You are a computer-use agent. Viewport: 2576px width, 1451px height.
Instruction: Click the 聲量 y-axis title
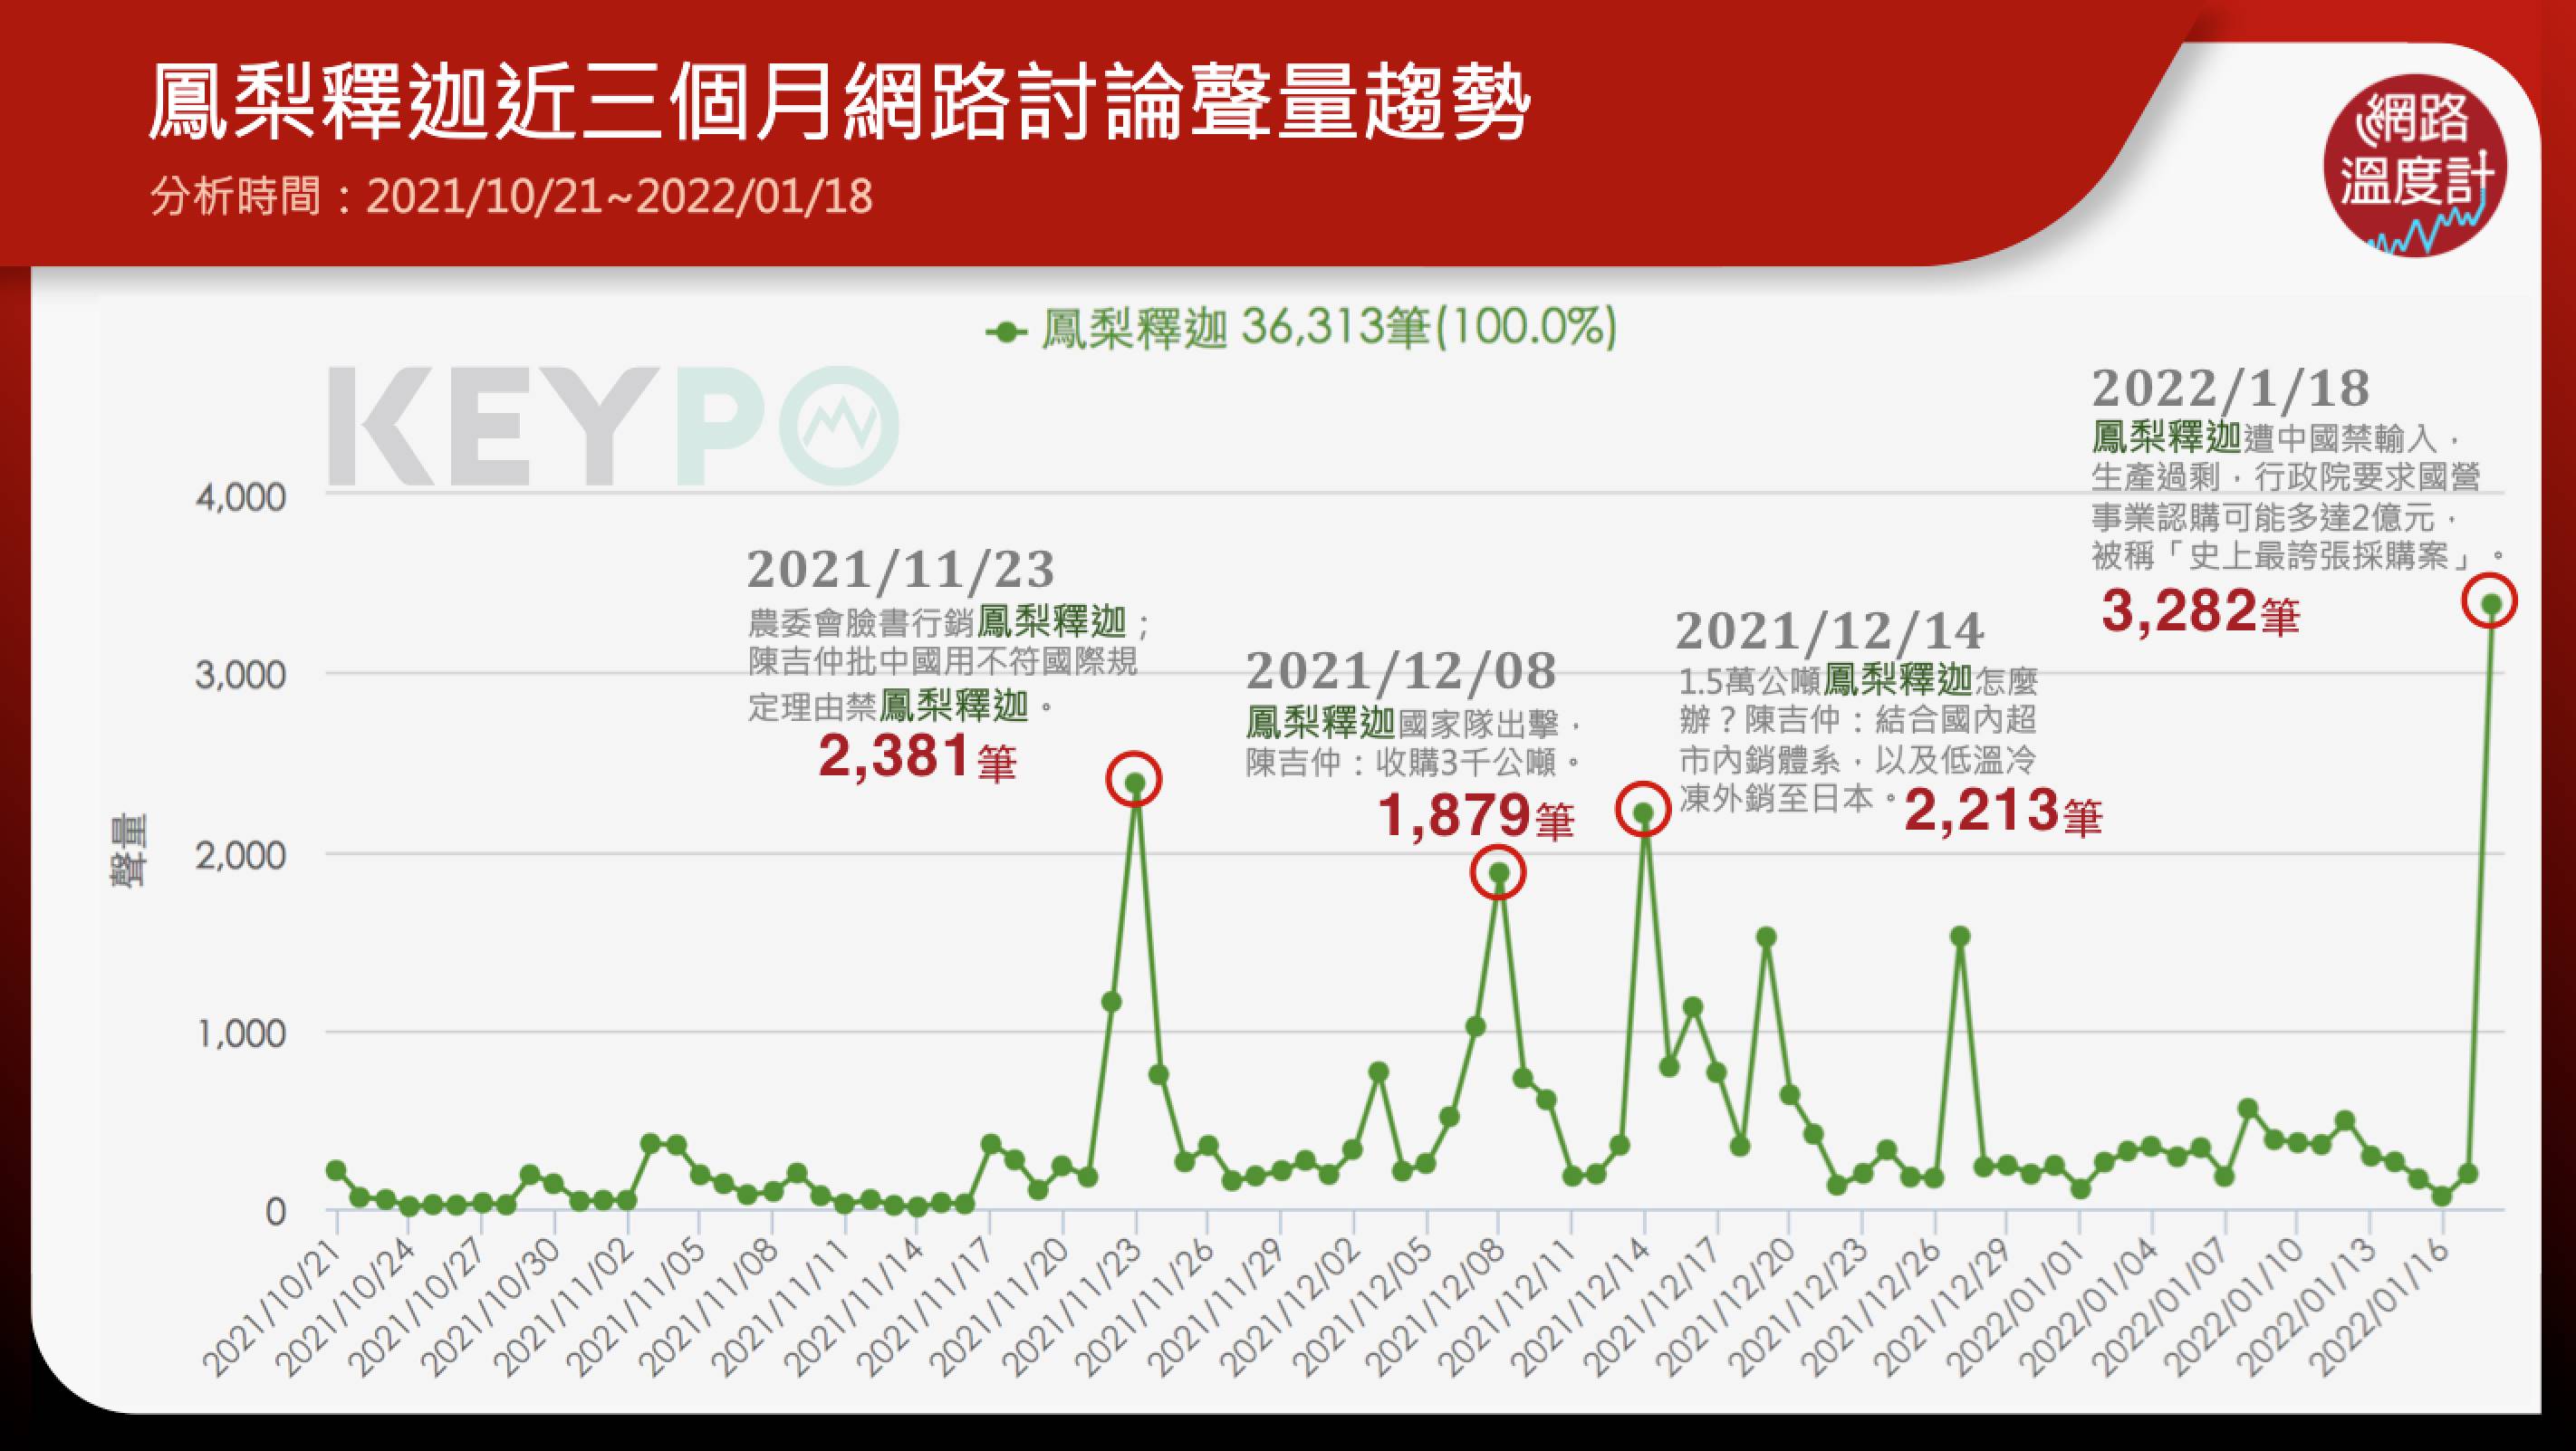point(128,851)
